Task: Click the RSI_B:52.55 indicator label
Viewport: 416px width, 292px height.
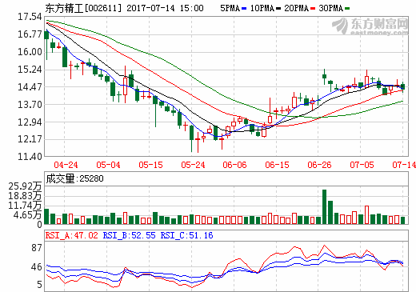Action: pyautogui.click(x=129, y=235)
